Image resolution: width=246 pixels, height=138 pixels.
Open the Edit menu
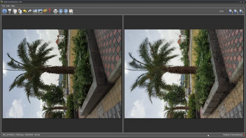[8, 6]
